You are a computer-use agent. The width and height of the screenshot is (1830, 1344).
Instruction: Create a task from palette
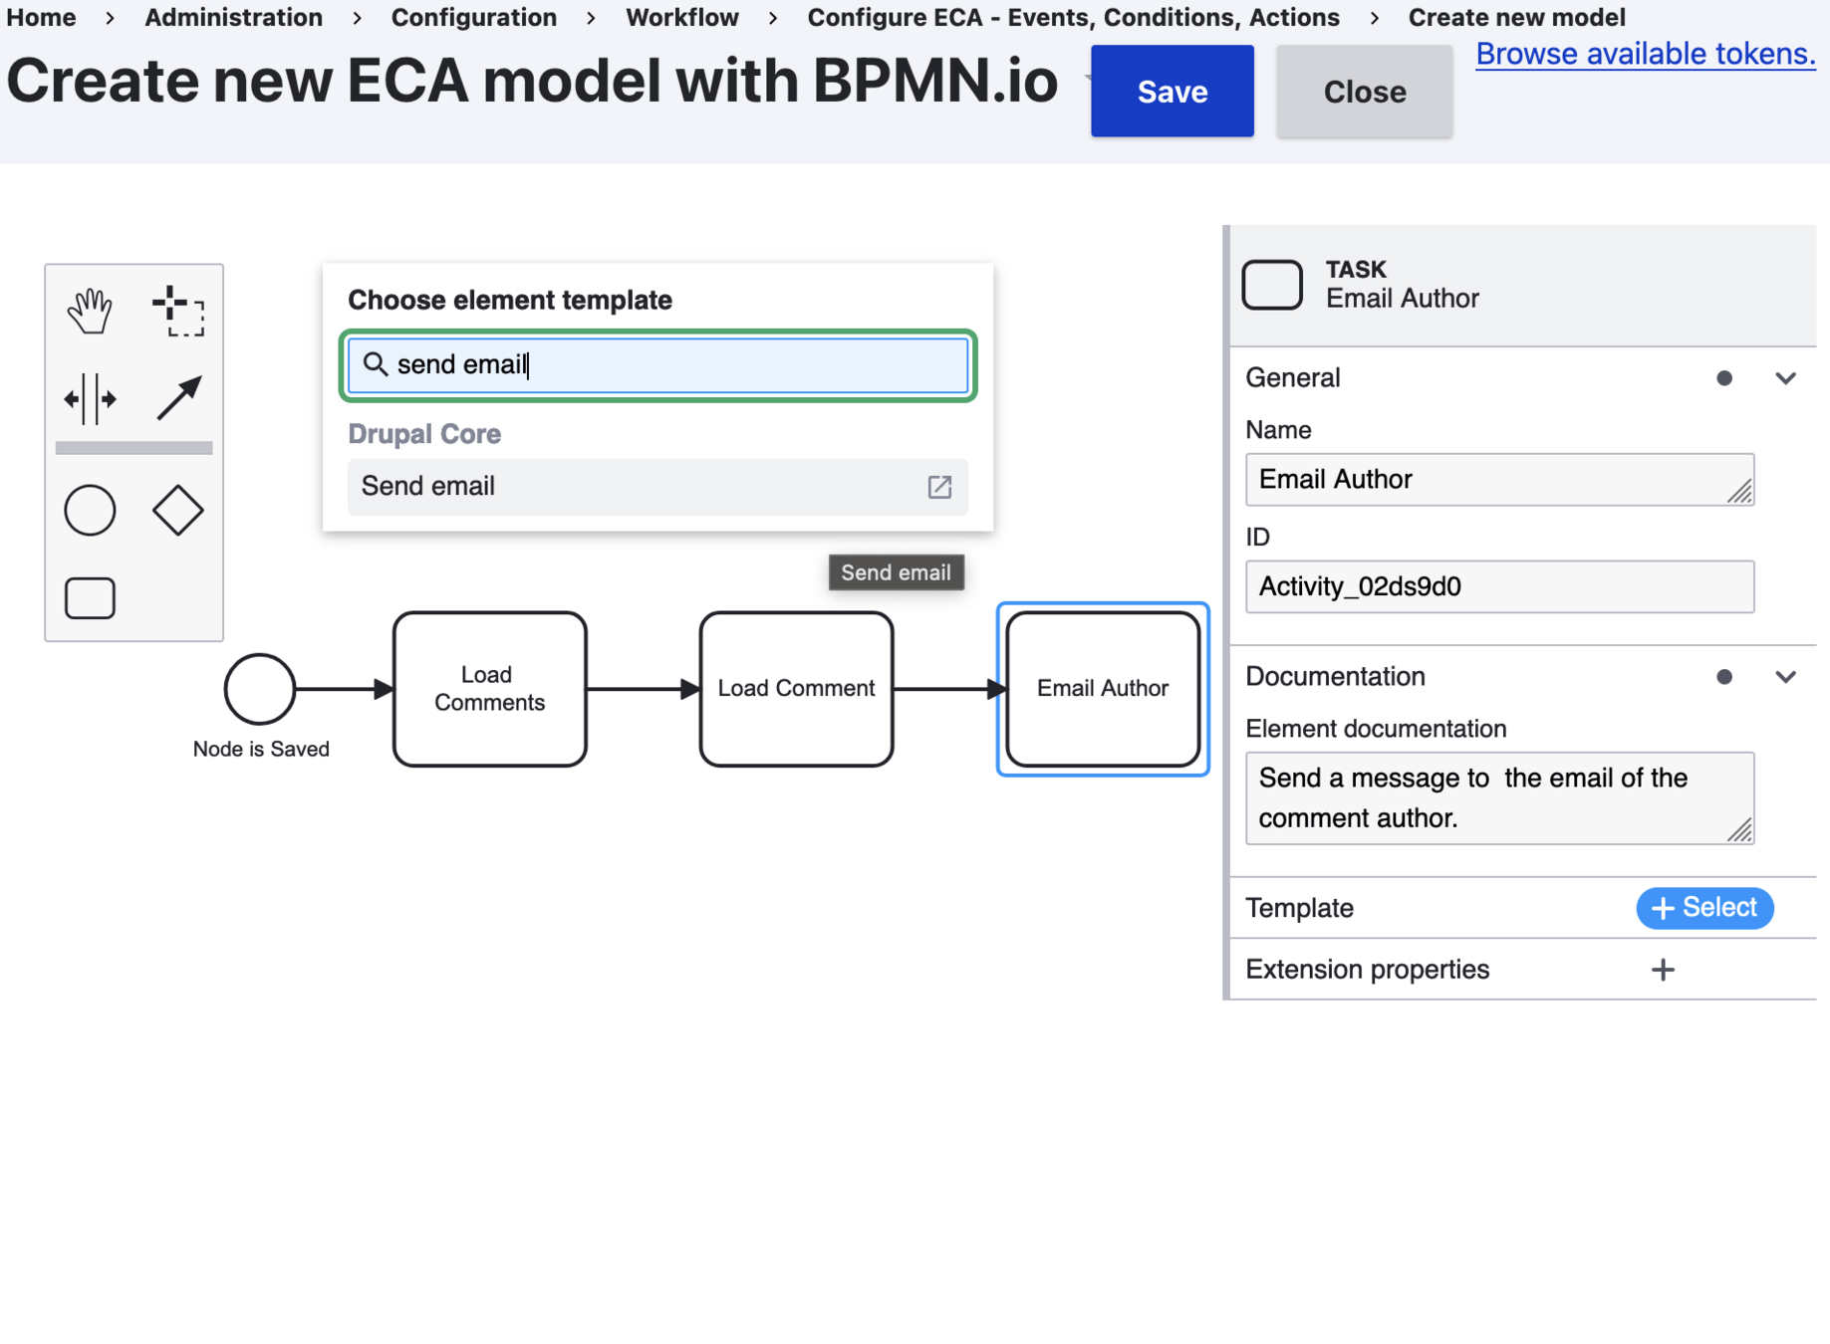(x=90, y=598)
